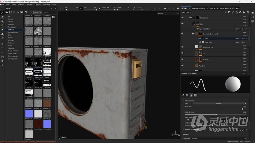This screenshot has width=255, height=143.
Task: Add a folder group in Layers panel
Action: 244,12
